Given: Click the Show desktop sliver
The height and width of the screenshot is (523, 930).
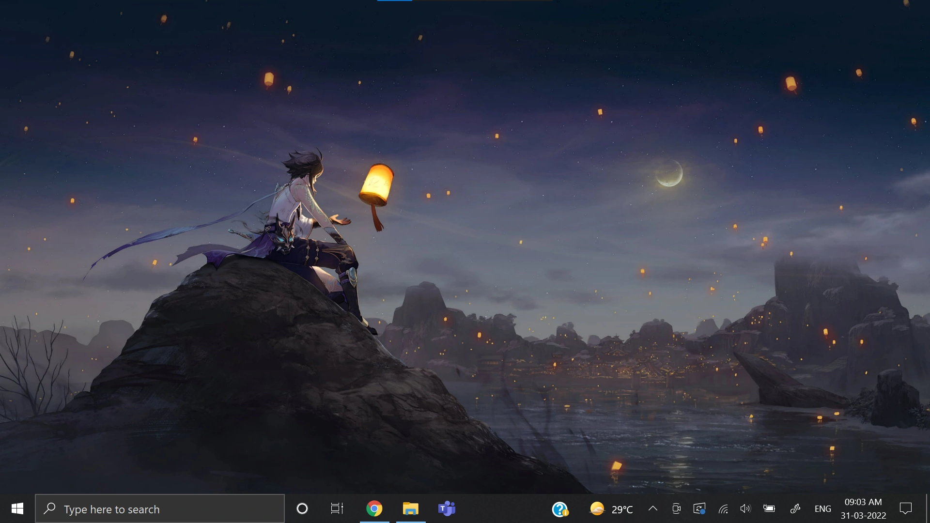Looking at the screenshot, I should pos(927,508).
